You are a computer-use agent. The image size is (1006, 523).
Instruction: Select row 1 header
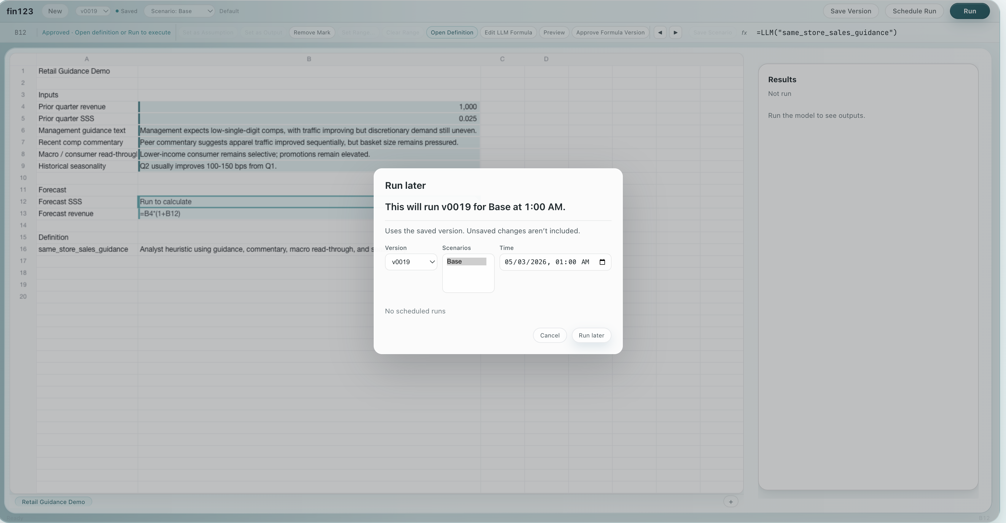tap(23, 71)
